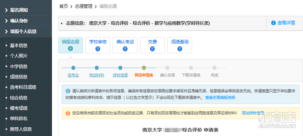Open 综合信息 in the sidebar menu

(19, 98)
